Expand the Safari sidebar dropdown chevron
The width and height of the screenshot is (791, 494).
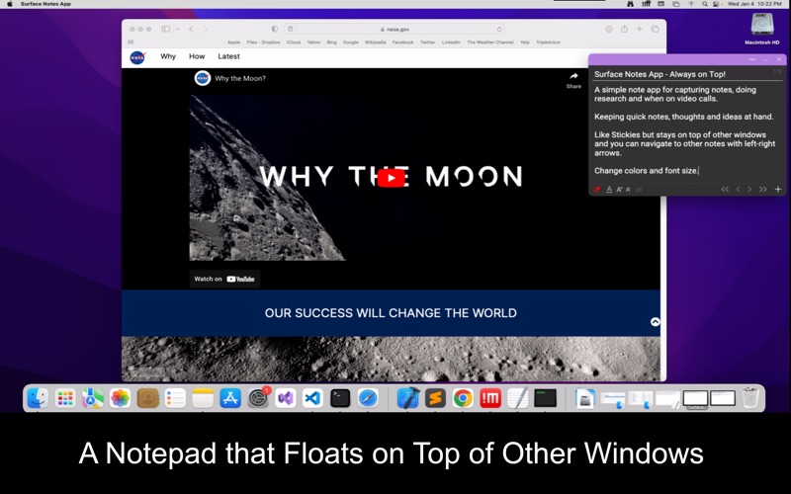coord(178,30)
